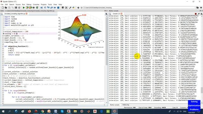This screenshot has width=203, height=114.
Task: Open Chrome from the taskbar
Action: pos(43,111)
